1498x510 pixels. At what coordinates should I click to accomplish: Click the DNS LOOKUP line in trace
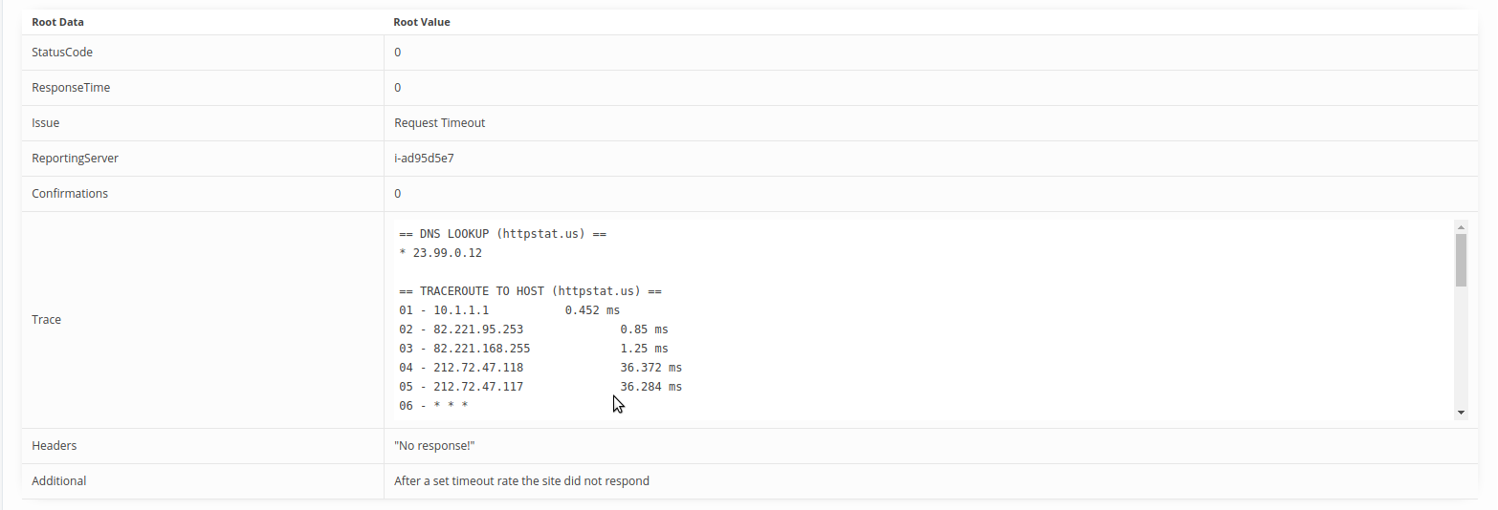coord(503,234)
